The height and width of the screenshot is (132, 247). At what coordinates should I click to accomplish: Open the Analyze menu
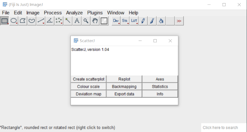(74, 13)
